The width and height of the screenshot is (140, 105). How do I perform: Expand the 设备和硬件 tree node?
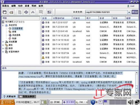pos(3,52)
